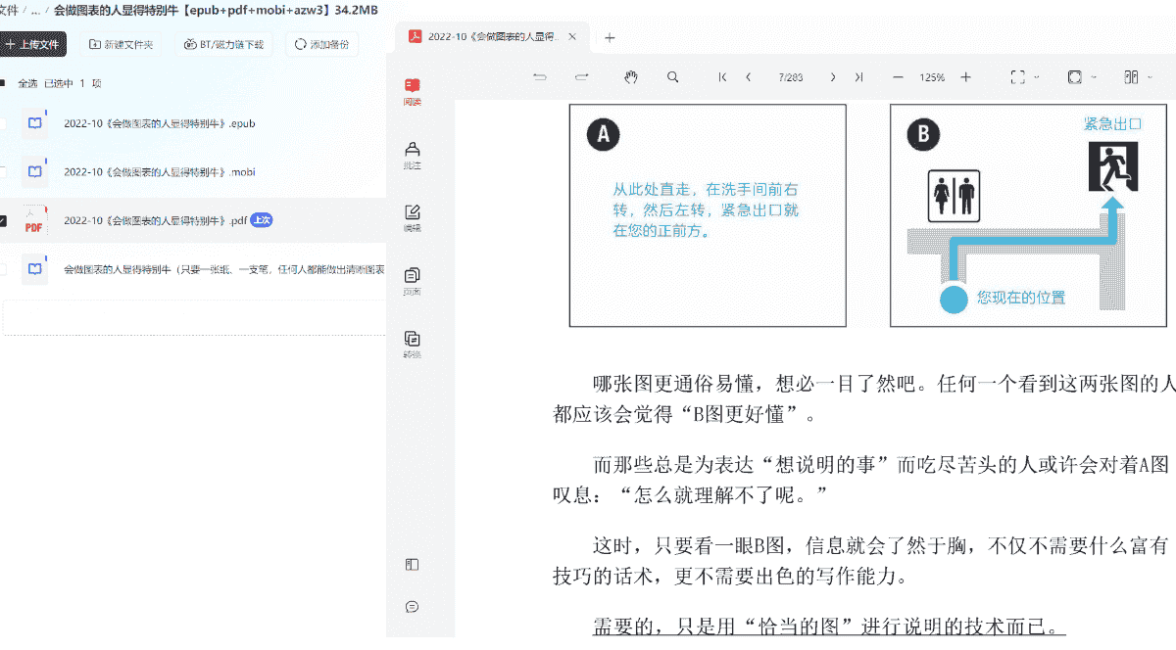Expand the fullscreen mode dropdown arrow
The height and width of the screenshot is (650, 1176).
click(x=1037, y=77)
